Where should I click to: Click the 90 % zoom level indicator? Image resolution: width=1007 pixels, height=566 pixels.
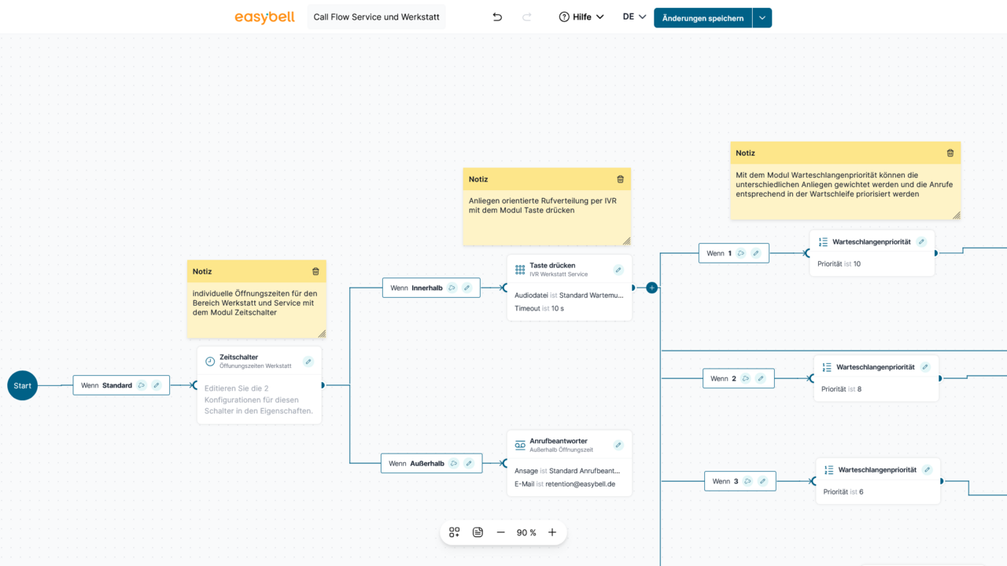[x=526, y=532]
